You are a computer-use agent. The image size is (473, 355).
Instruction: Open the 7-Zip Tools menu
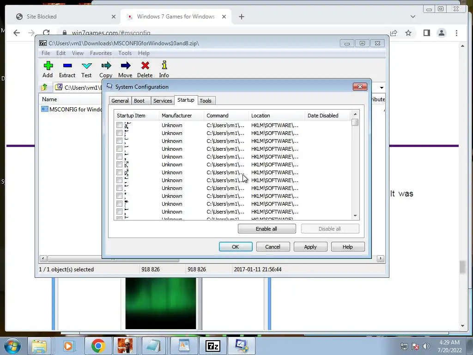[x=125, y=53]
